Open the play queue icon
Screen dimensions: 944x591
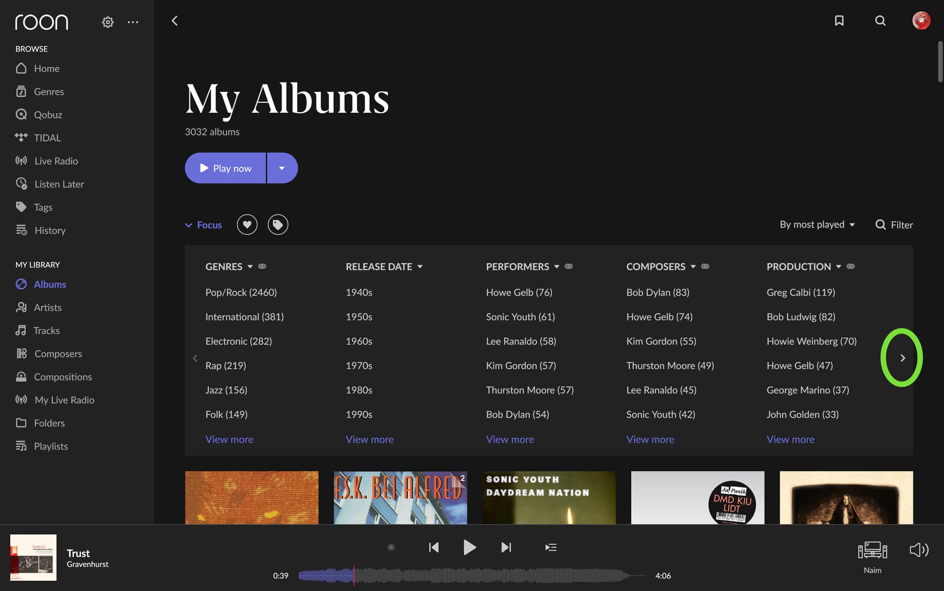coord(551,547)
